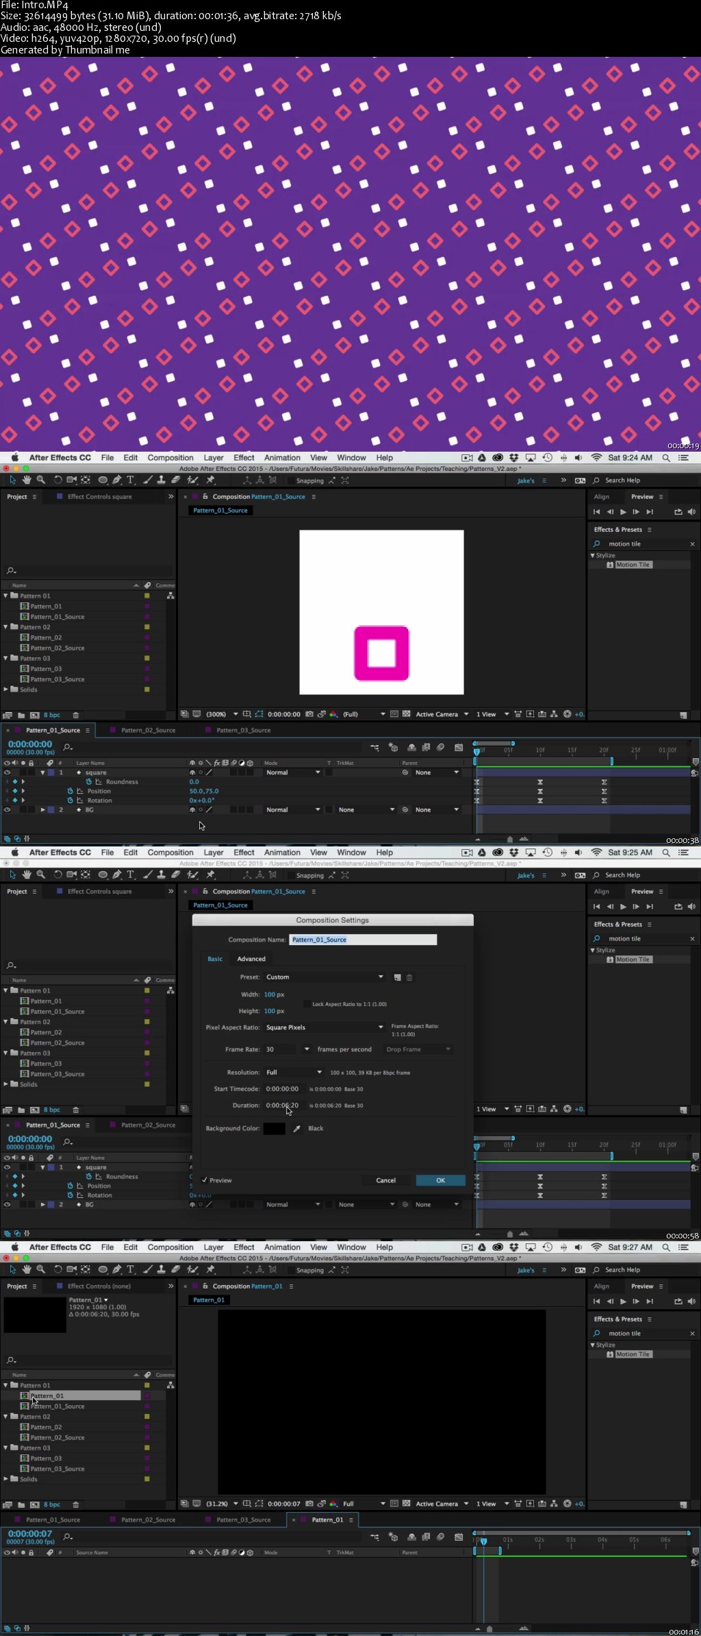Toggle region of interest in 9:24 AM viewer
This screenshot has height=1636, width=701.
point(394,714)
